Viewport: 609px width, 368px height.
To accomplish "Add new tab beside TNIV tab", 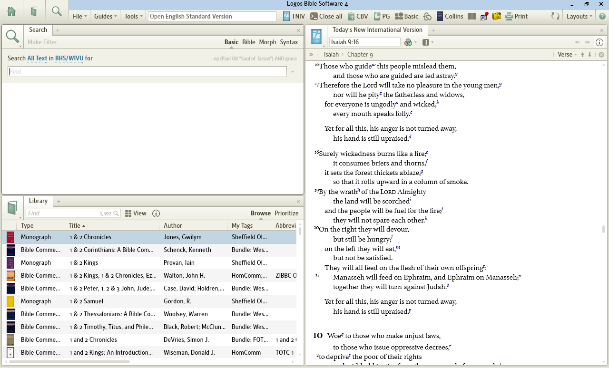I will pos(433,30).
